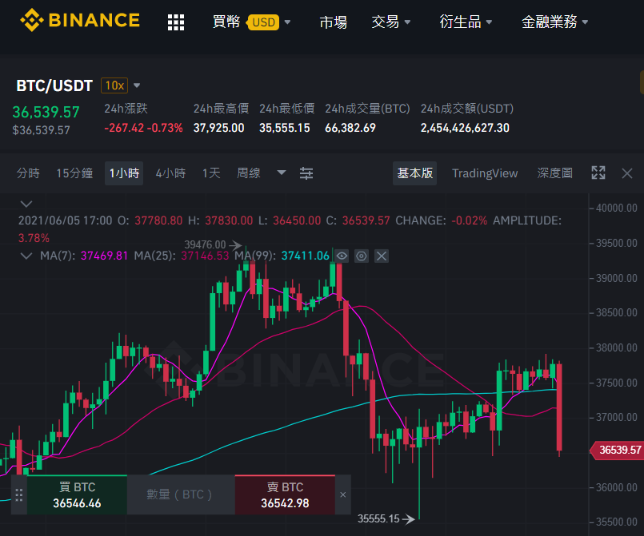This screenshot has width=644, height=536.
Task: Click the 24h最高價 value 37,925.00
Action: (219, 128)
